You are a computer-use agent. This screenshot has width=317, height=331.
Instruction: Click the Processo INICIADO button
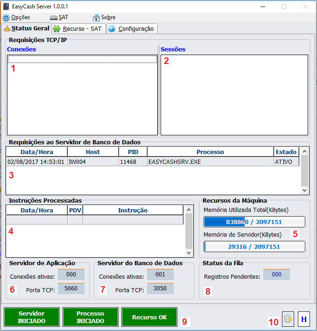(x=91, y=317)
